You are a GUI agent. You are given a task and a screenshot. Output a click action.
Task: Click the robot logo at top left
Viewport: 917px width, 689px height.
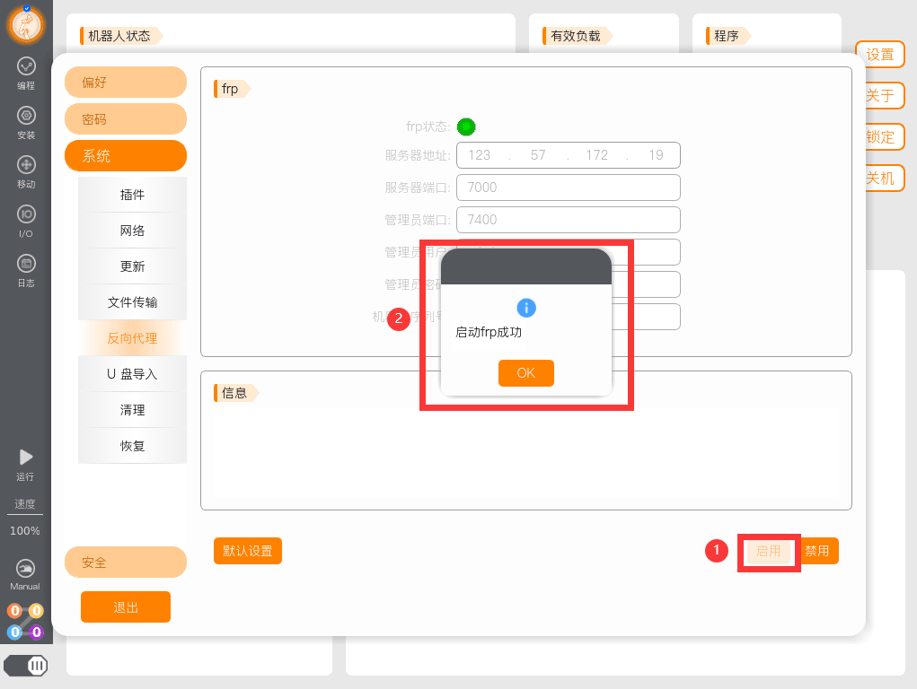tap(26, 25)
